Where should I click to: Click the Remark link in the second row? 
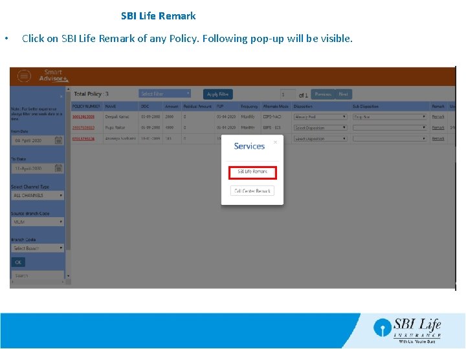point(438,127)
